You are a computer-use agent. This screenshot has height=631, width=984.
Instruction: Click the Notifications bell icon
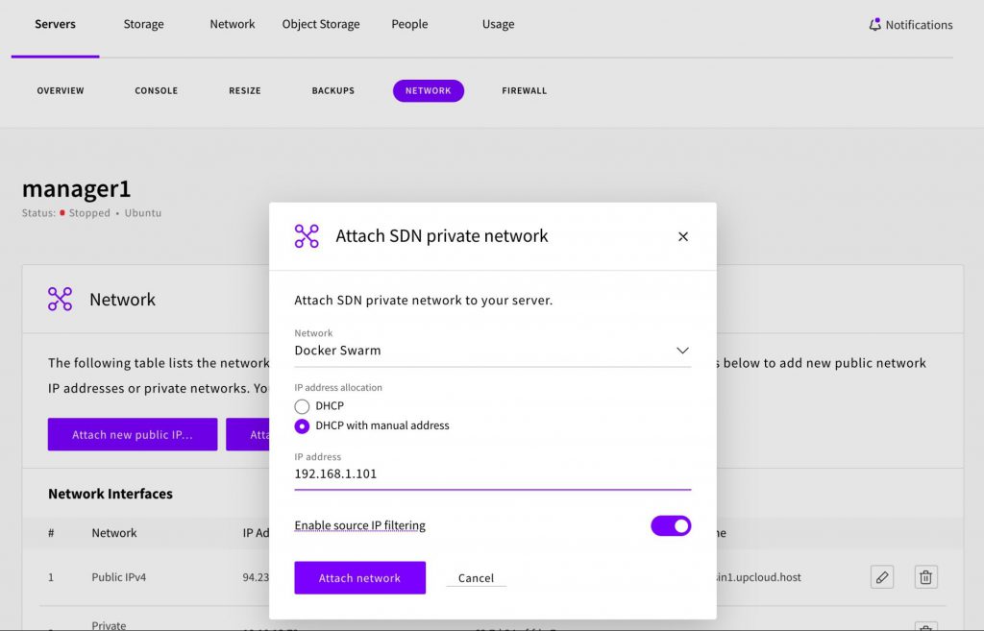point(874,25)
